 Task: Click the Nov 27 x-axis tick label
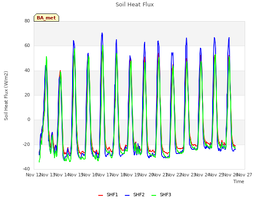pos(245,175)
